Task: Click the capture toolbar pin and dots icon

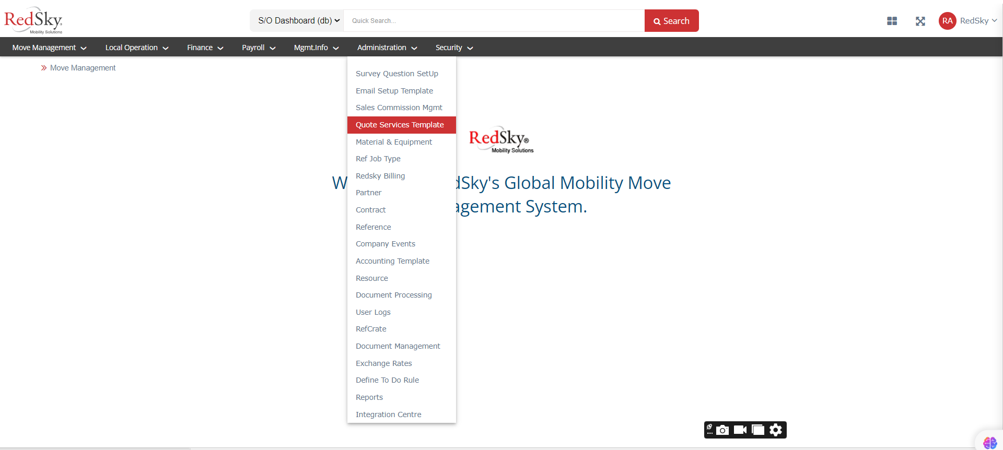Action: 709,430
